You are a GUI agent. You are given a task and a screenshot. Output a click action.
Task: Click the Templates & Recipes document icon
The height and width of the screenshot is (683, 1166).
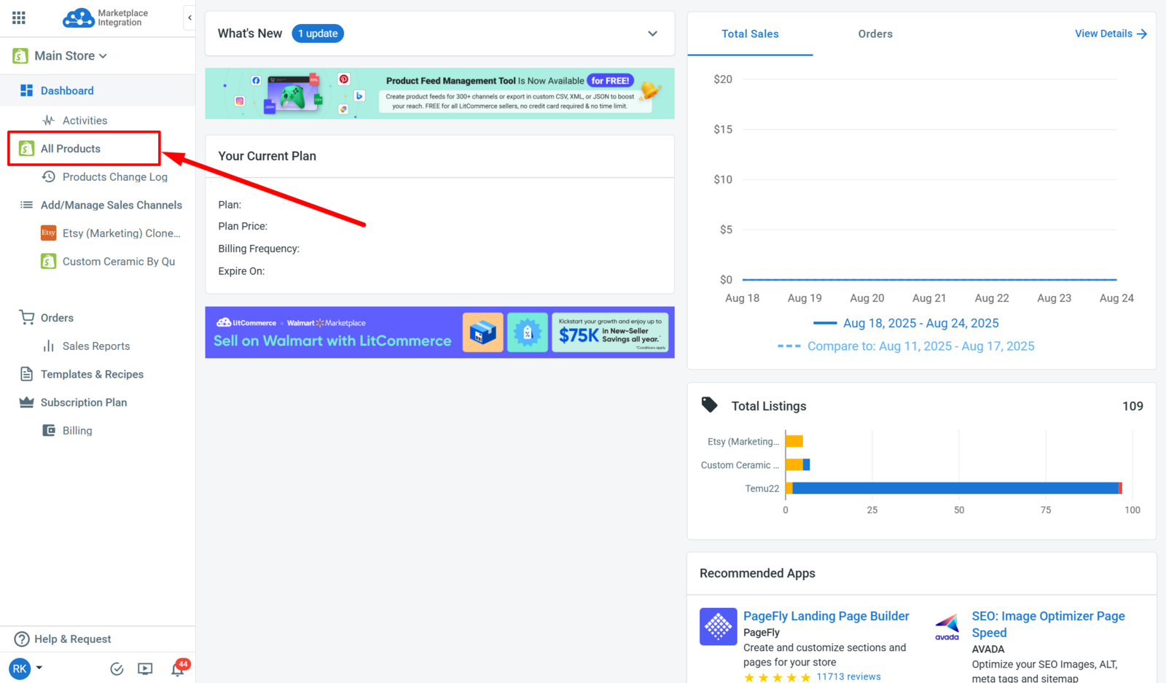pos(26,374)
